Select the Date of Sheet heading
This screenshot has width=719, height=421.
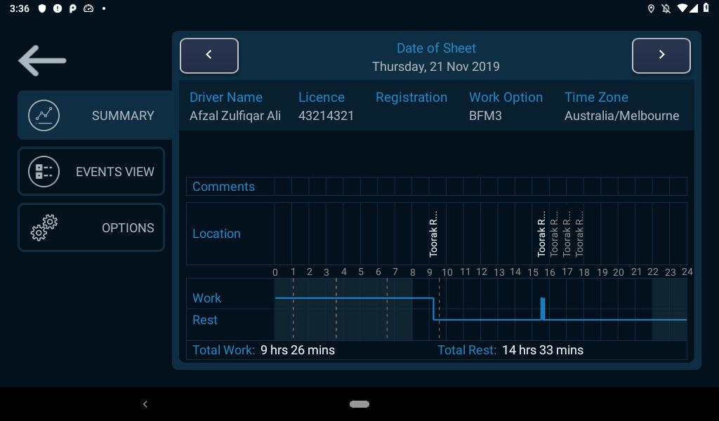(436, 48)
